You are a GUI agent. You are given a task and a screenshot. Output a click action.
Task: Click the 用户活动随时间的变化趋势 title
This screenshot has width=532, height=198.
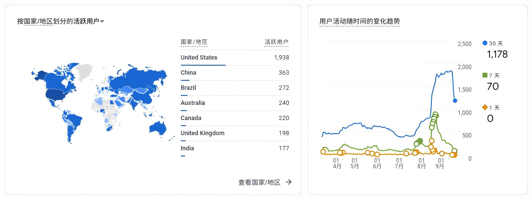pos(360,21)
